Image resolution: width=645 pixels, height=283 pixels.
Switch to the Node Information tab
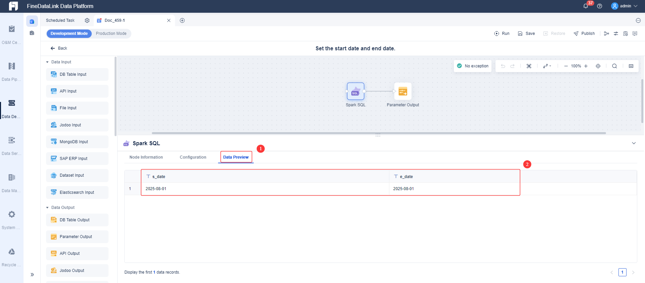coord(146,157)
